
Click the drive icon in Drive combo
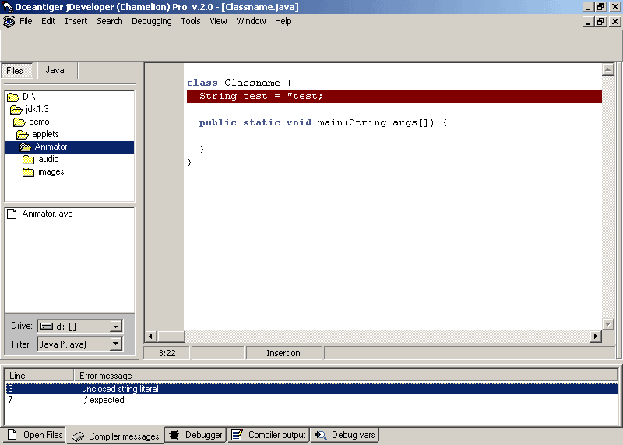point(47,327)
